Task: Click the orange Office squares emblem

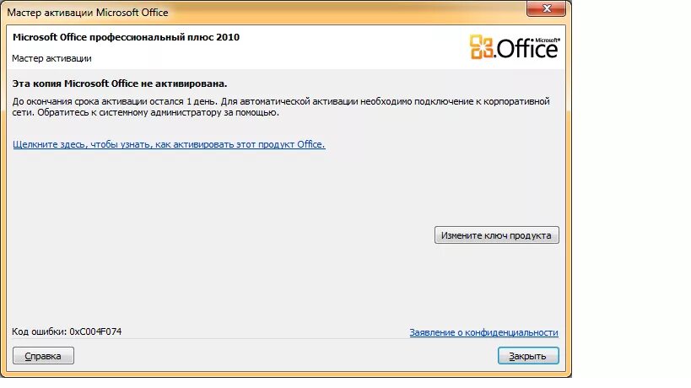Action: point(481,47)
